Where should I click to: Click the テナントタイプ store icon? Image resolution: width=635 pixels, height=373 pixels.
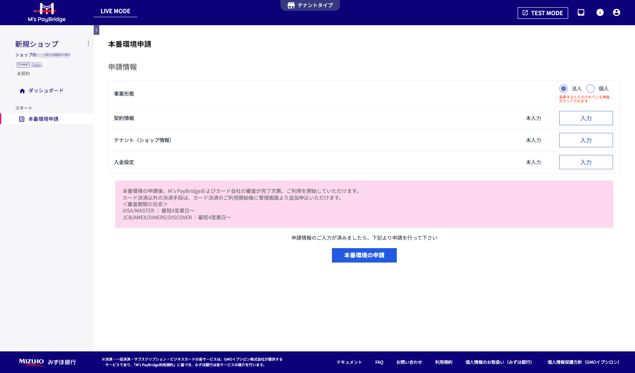coord(291,5)
